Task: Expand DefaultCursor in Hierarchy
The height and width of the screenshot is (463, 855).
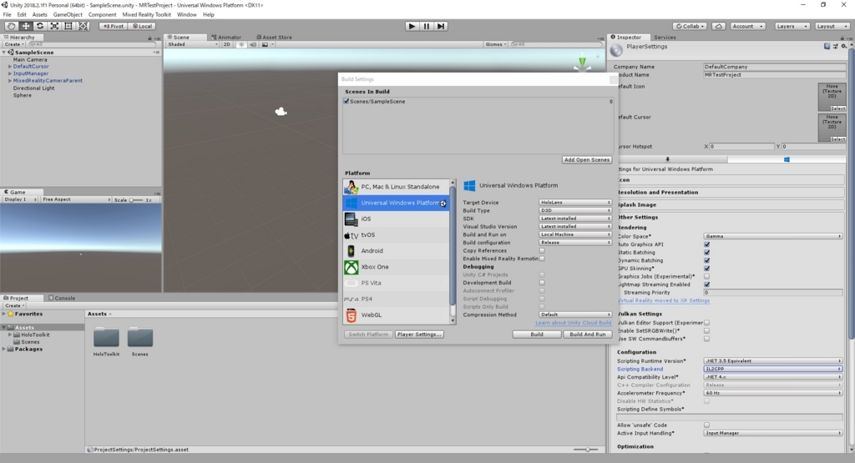Action: coord(10,67)
